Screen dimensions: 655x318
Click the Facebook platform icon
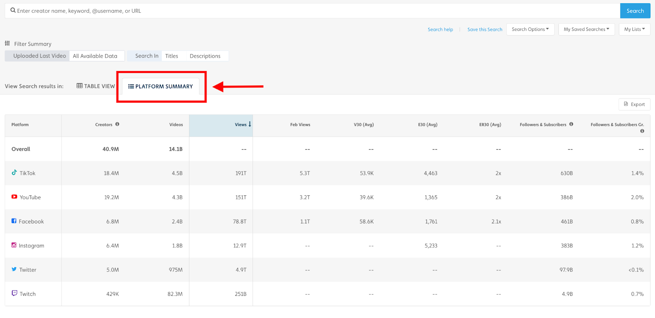click(14, 221)
